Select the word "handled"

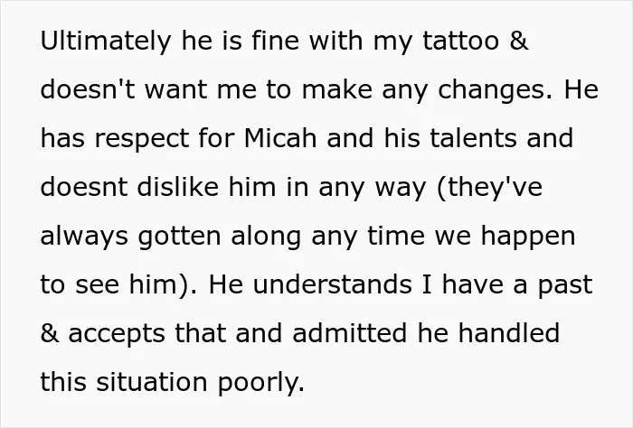click(x=508, y=333)
